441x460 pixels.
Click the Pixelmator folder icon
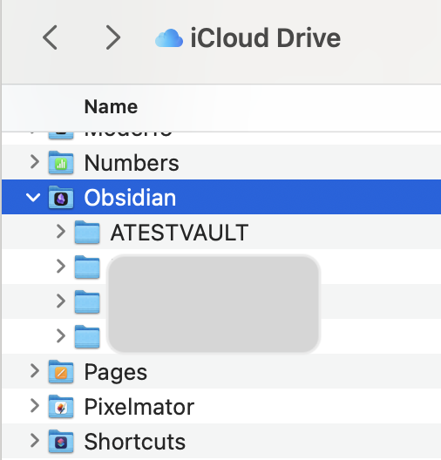[x=61, y=407]
